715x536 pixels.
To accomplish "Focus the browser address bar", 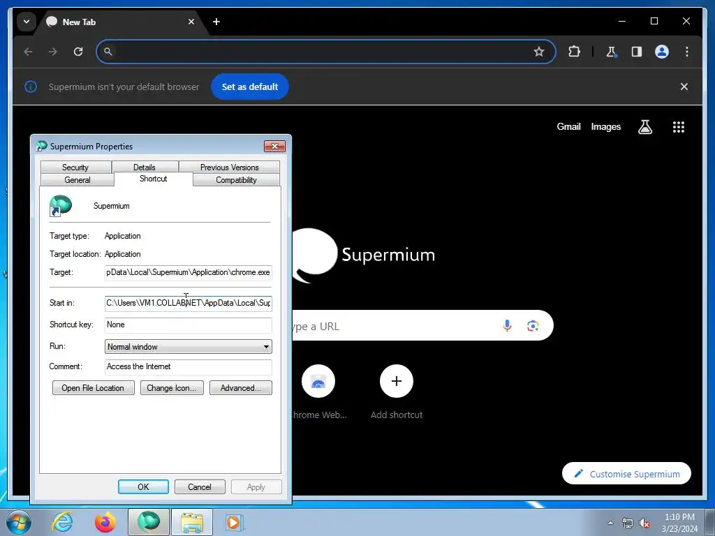I will (325, 52).
